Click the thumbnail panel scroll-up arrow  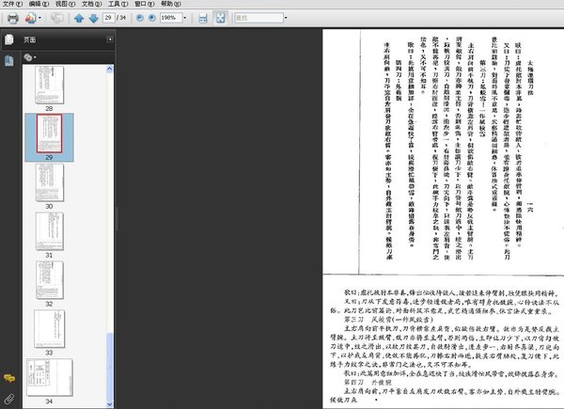[x=110, y=69]
